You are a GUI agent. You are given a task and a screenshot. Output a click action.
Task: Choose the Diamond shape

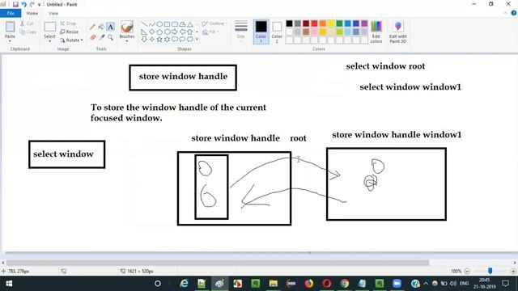pos(151,32)
